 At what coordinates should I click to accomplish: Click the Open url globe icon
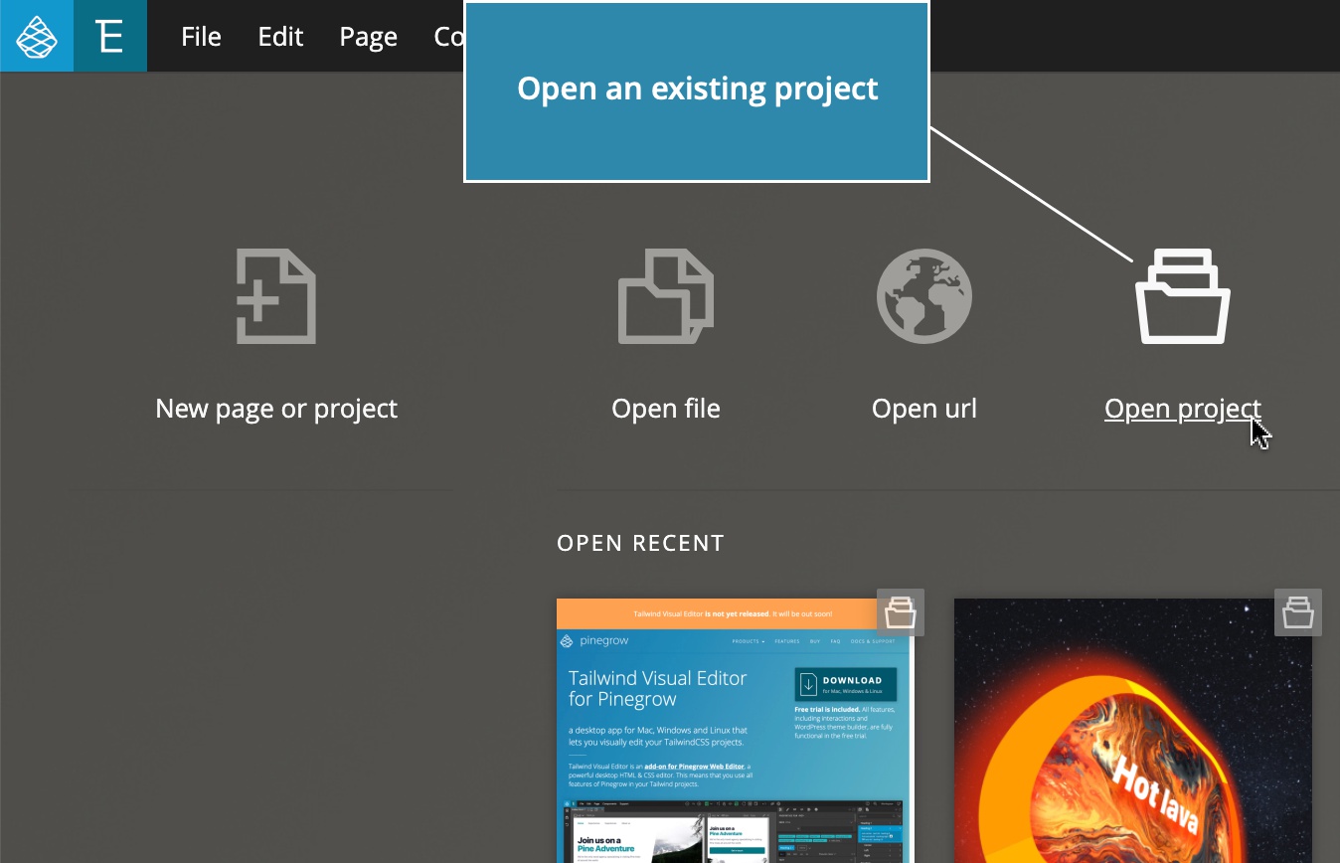coord(924,296)
